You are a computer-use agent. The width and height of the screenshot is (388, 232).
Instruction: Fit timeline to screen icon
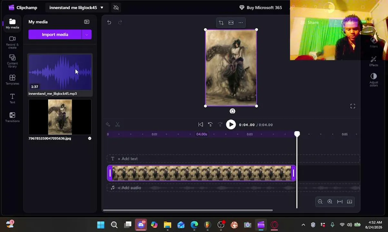[340, 202]
